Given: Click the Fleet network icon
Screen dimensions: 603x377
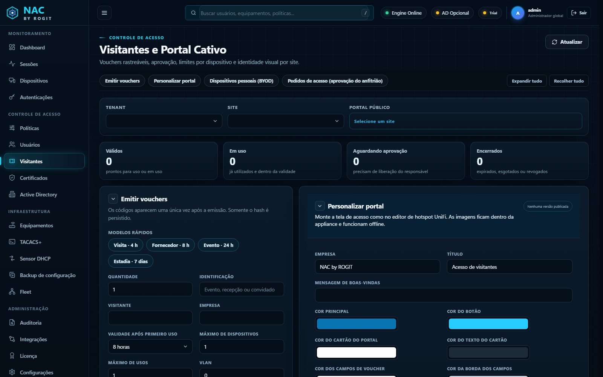Looking at the screenshot, I should (12, 292).
